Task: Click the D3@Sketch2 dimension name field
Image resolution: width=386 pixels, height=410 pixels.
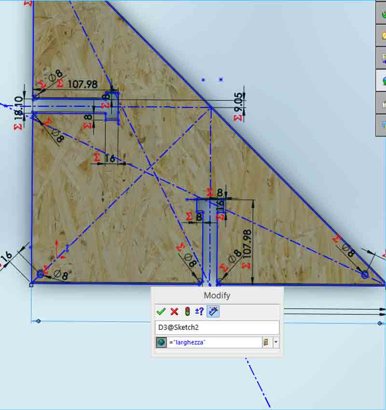Action: [x=217, y=327]
